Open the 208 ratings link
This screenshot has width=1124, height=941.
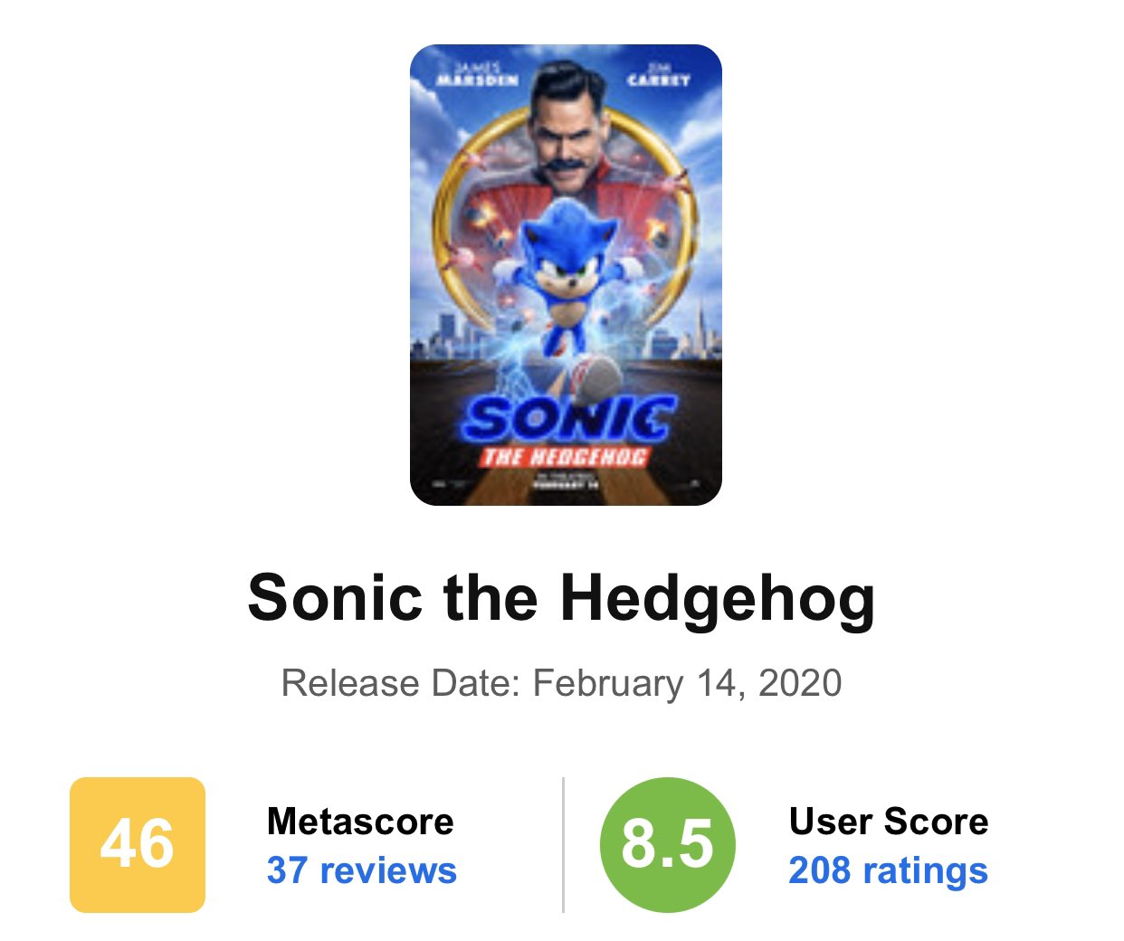pyautogui.click(x=888, y=870)
